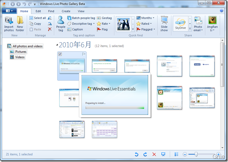
Task: Open the Flagged filter dropdown
Action: (154, 29)
